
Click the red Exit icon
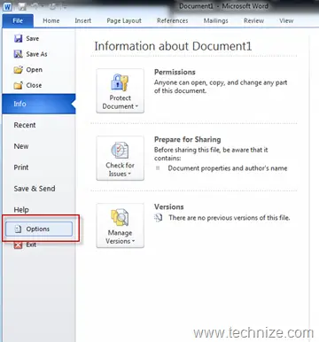point(18,245)
